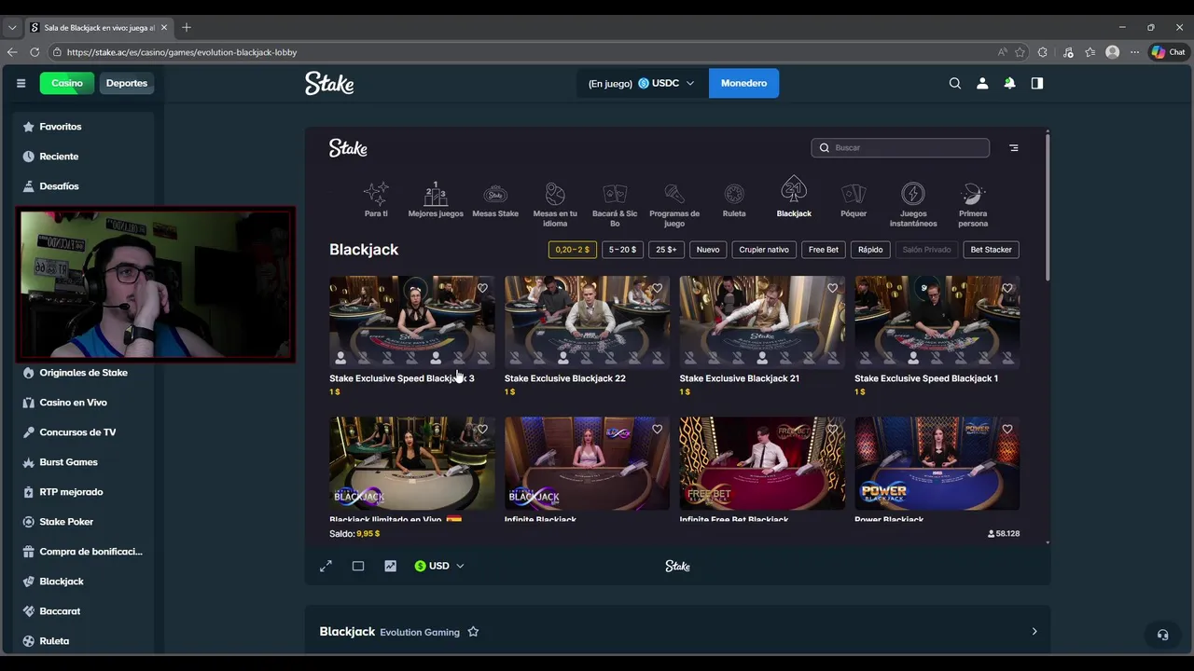Favorite Infinite Blackjack table
The height and width of the screenshot is (671, 1194).
click(x=658, y=430)
